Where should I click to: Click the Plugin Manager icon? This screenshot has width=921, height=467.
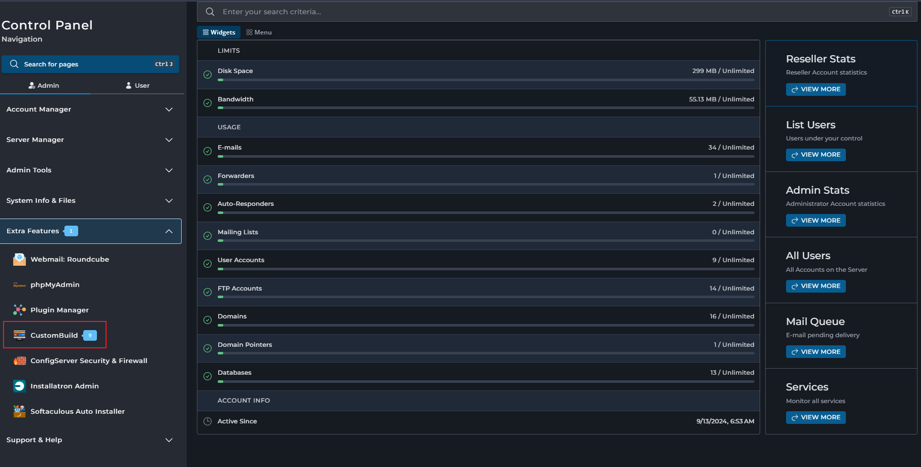click(19, 310)
